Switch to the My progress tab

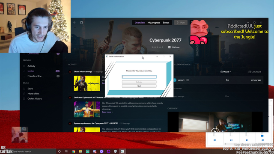[x=154, y=23]
